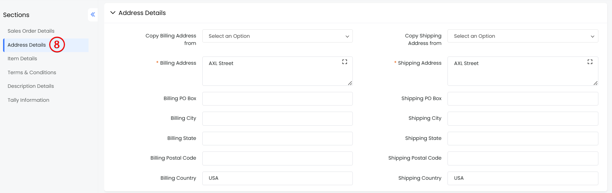612x193 pixels.
Task: Open the Description Details section
Action: coord(31,86)
